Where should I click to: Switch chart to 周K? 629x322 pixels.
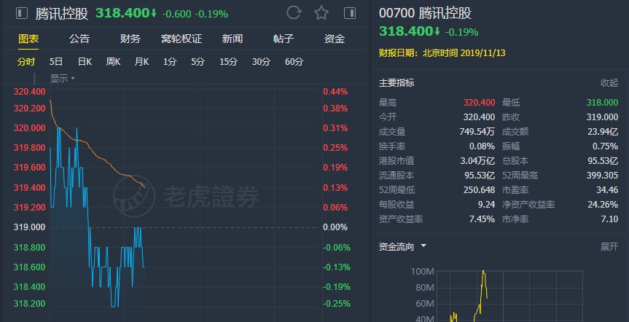point(113,62)
